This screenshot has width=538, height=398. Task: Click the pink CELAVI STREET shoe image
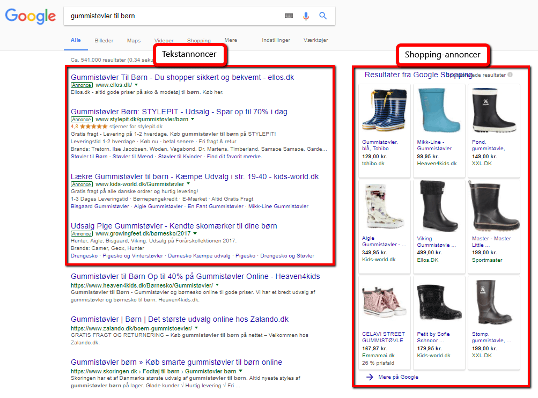384,302
